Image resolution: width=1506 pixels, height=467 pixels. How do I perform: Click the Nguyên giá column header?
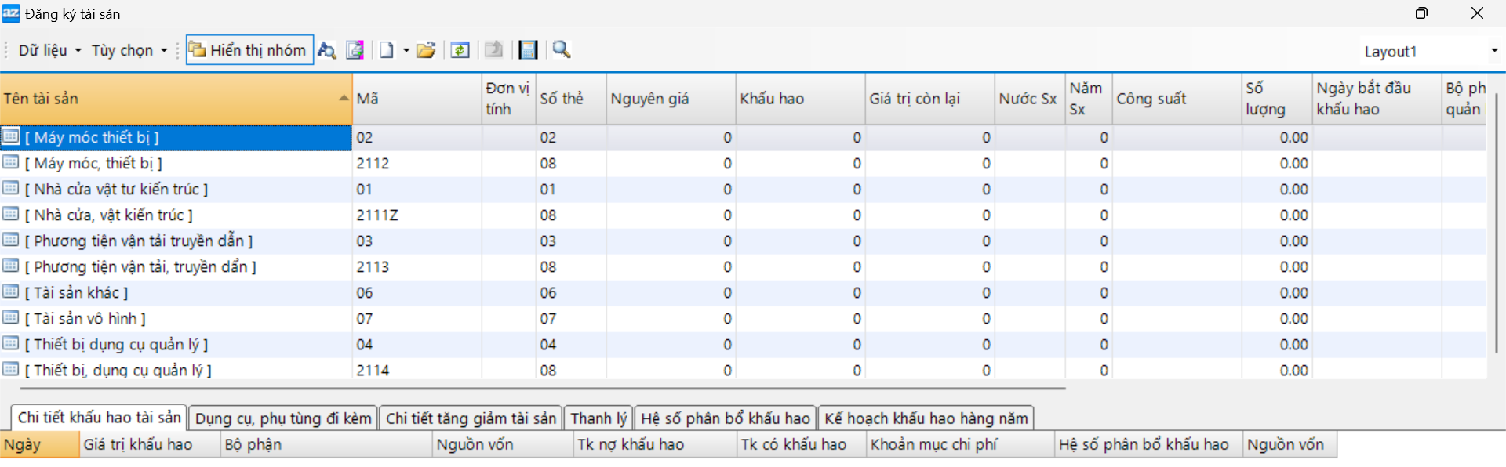pos(671,99)
